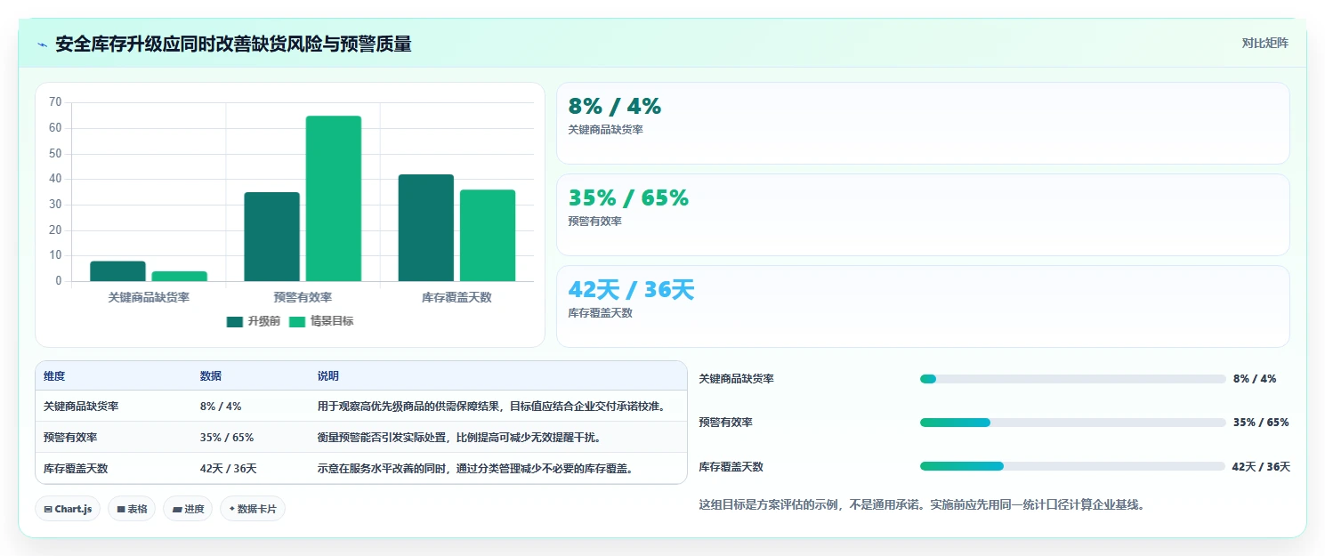The width and height of the screenshot is (1325, 556).
Task: Click the description starting 示意在服务水平改善的同时
Action: pyautogui.click(x=475, y=468)
